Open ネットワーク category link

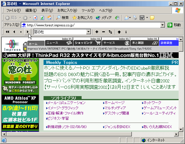coord(152,103)
